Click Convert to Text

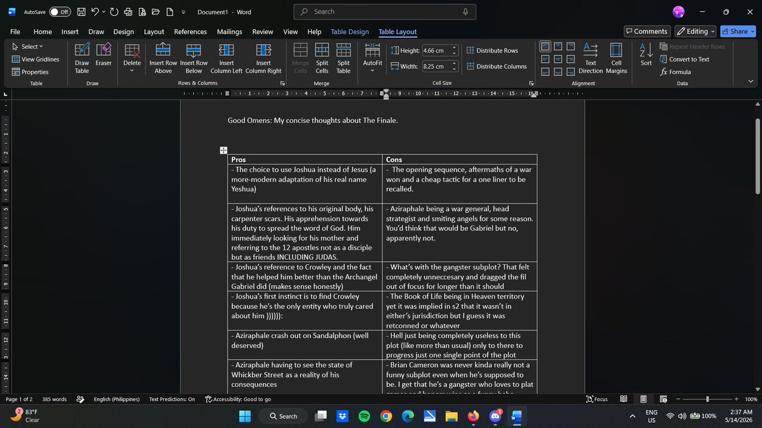(685, 59)
